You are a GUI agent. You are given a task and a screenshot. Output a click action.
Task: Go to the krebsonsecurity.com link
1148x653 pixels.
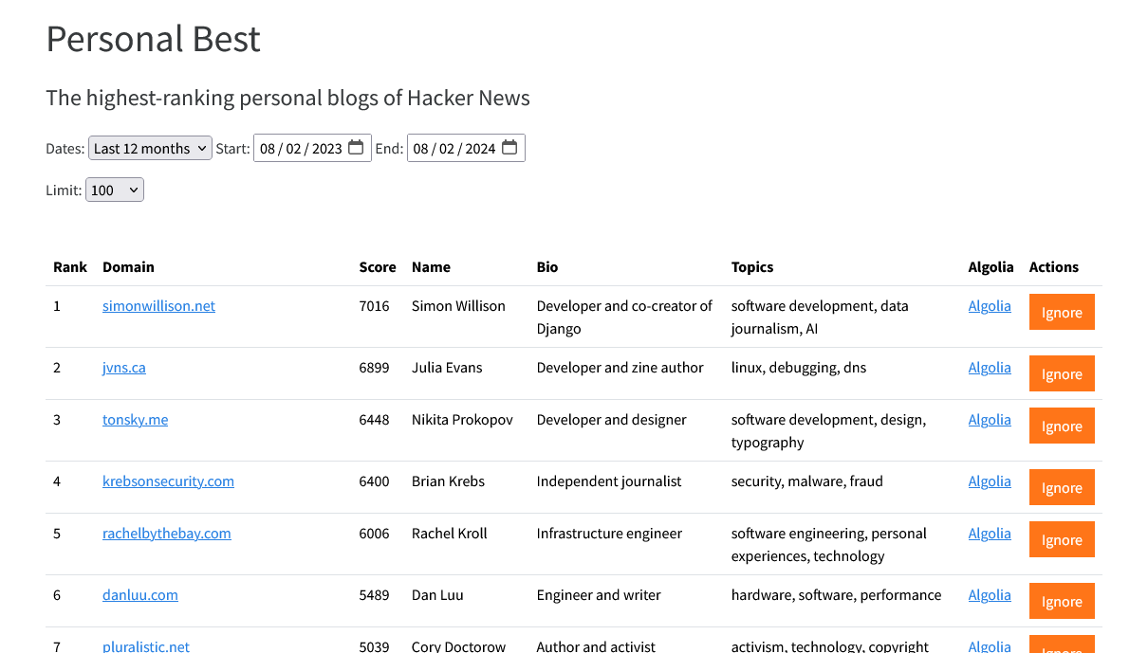[x=168, y=481]
